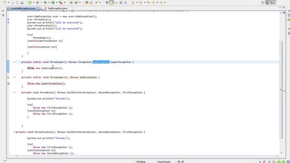The image size is (290, 163).
Task: Open the New wizard dropdown arrow
Action: pos(9,3)
